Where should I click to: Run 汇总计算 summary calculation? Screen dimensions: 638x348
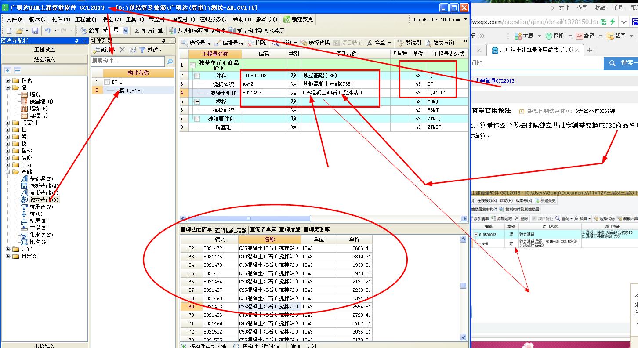tap(149, 31)
